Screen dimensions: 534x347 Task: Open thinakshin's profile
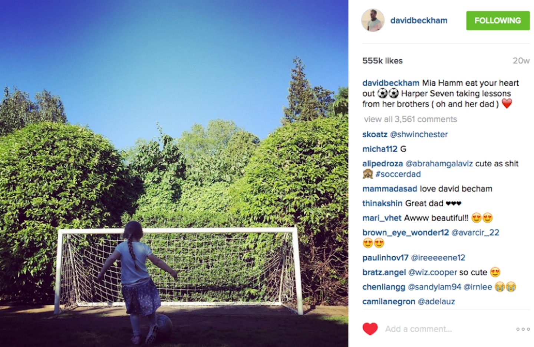coord(382,203)
